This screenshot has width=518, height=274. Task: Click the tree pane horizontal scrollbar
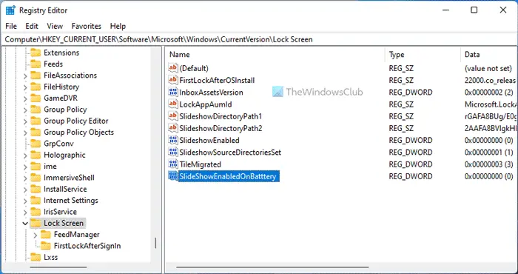point(58,267)
